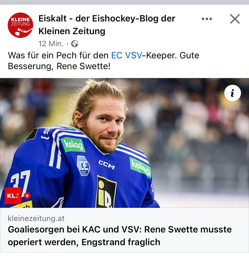Viewport: 249px width, 256px height.
Task: Hide the post with the X icon
Action: tap(235, 19)
